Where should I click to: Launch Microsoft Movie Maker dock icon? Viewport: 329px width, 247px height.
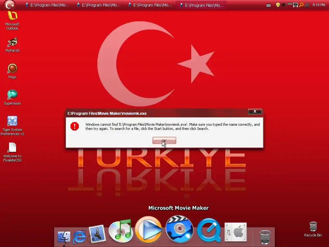(179, 229)
